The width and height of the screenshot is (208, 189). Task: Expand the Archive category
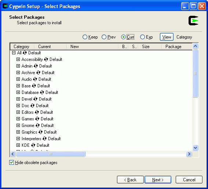[x=18, y=72]
